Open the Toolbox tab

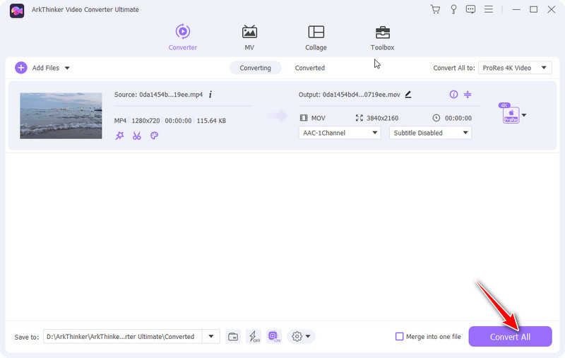382,37
